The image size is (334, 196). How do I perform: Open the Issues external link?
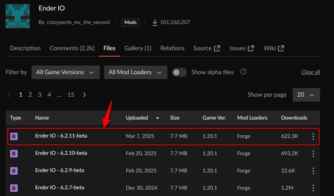click(x=242, y=48)
